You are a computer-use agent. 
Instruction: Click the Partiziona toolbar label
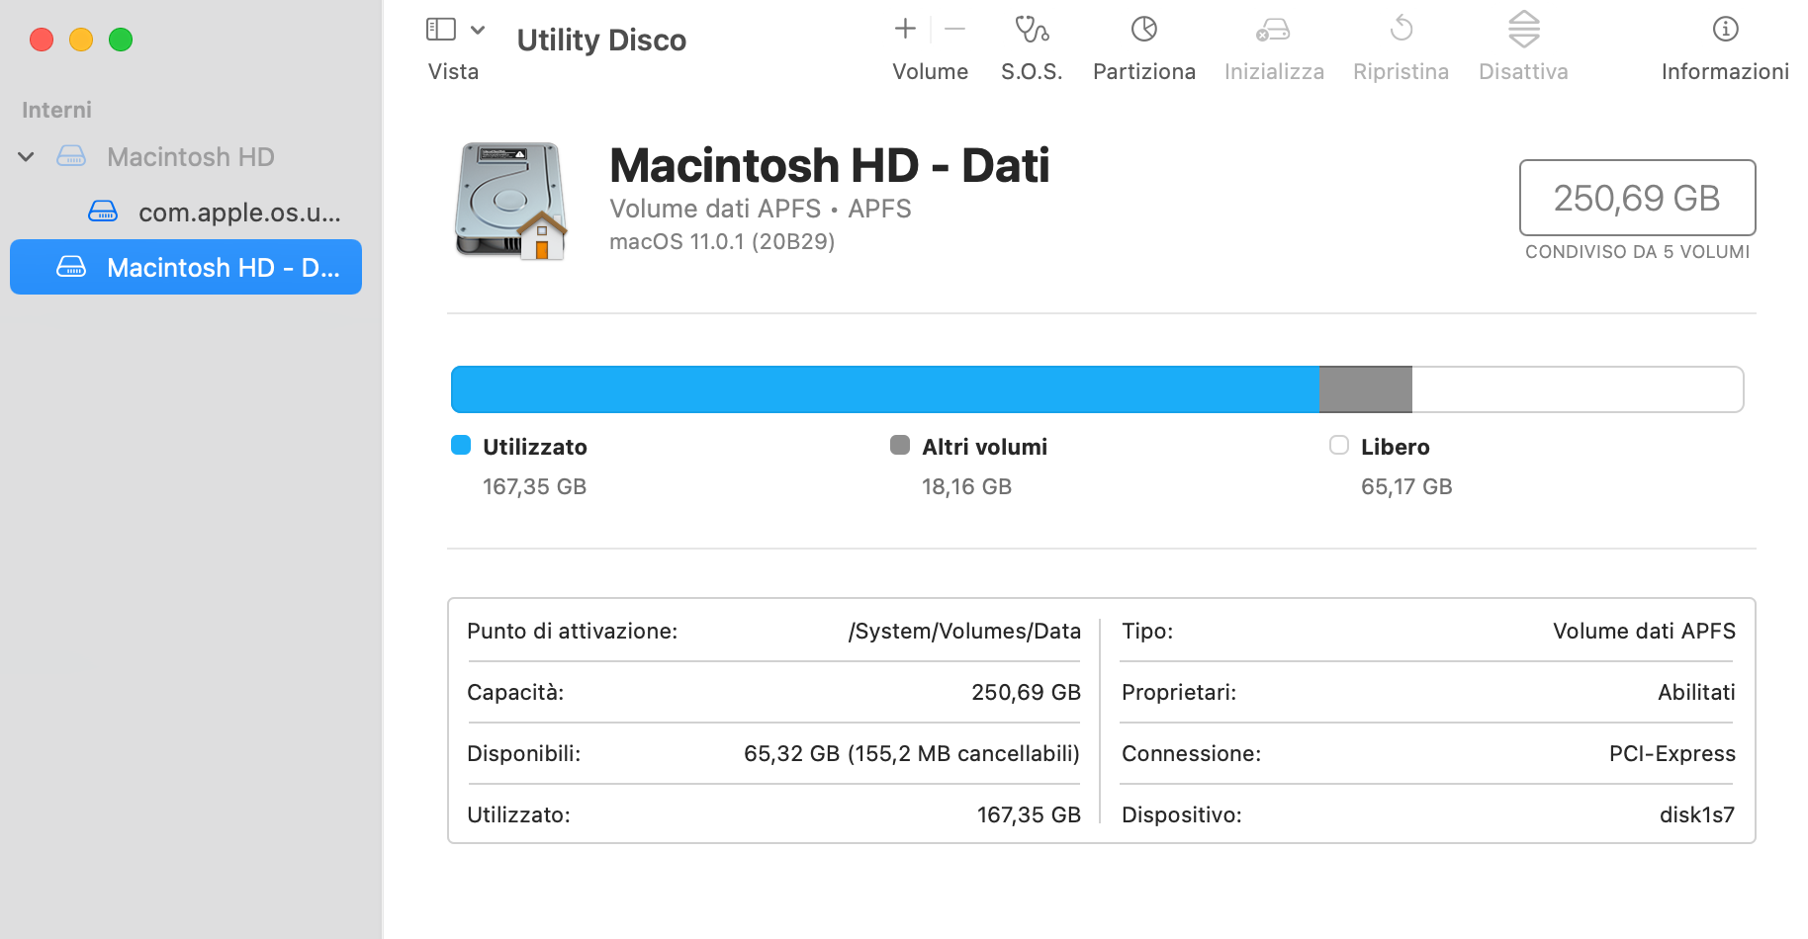pyautogui.click(x=1144, y=71)
